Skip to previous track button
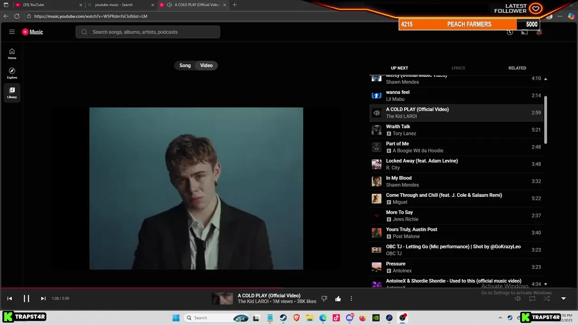 pyautogui.click(x=9, y=298)
